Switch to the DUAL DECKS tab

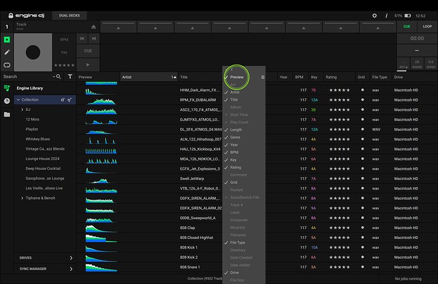point(69,15)
